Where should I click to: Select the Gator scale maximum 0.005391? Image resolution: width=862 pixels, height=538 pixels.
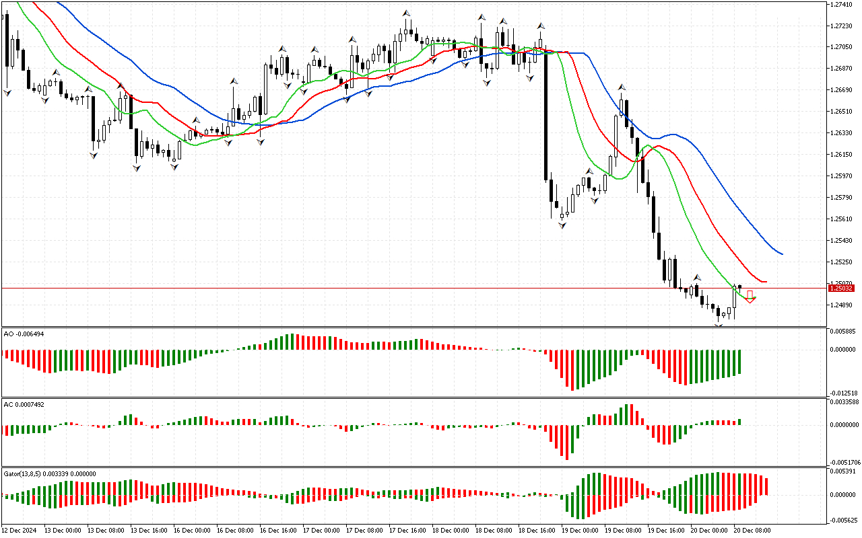842,473
